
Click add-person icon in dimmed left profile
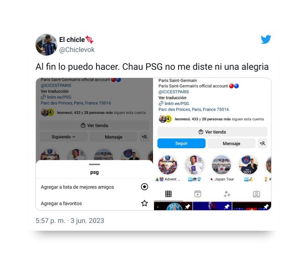pyautogui.click(x=144, y=137)
